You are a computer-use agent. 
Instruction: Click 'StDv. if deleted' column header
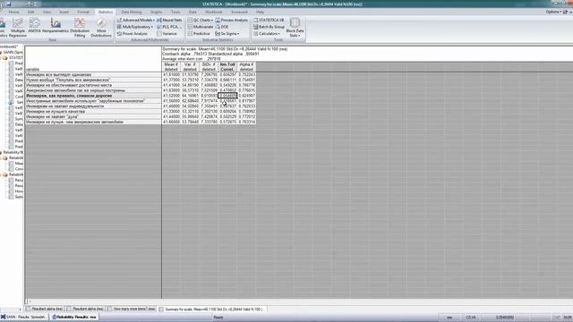pyautogui.click(x=209, y=66)
